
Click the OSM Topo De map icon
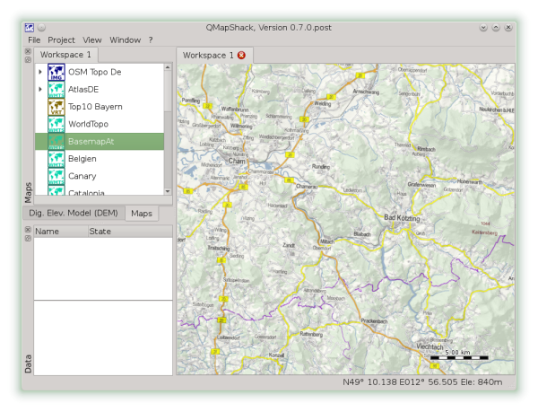tap(56, 72)
